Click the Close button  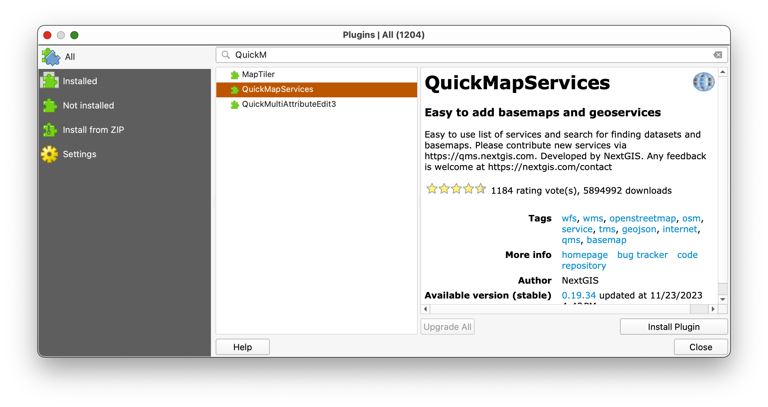[701, 347]
